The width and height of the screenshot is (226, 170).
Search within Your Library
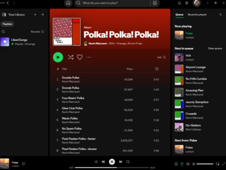point(3,32)
